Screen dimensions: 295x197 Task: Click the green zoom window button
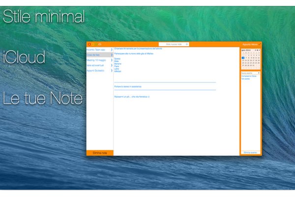click(x=96, y=44)
